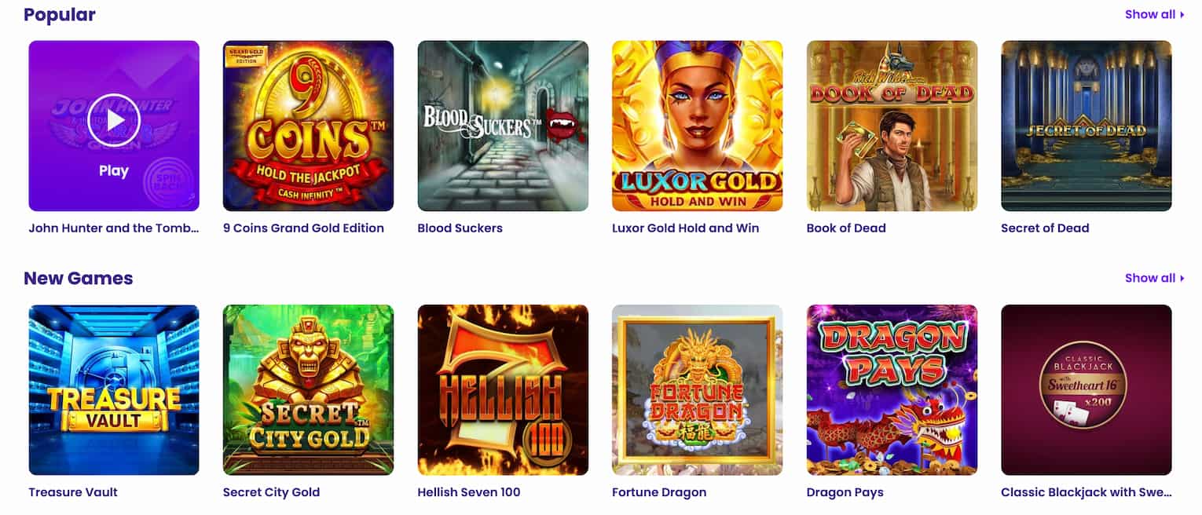Click the Book of Dead title text
The width and height of the screenshot is (1202, 515).
tap(846, 228)
